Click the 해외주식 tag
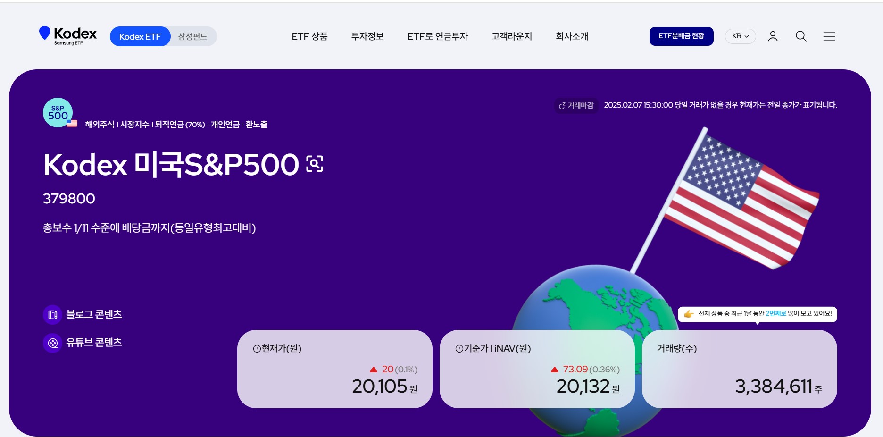 [x=100, y=125]
